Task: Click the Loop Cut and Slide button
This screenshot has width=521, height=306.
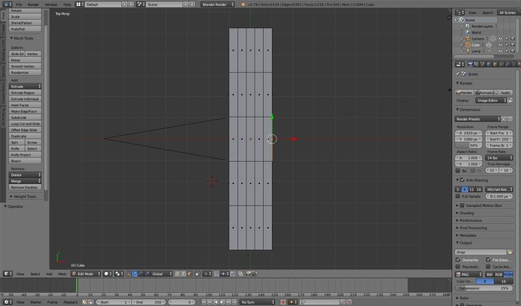Action: (x=25, y=124)
